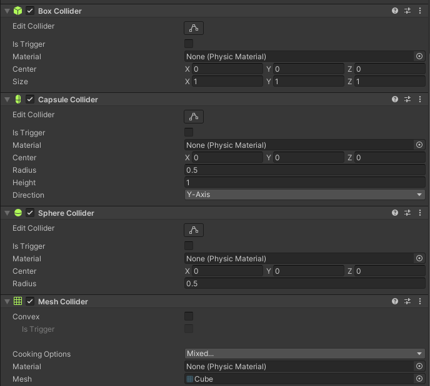The height and width of the screenshot is (386, 430).
Task: Click Box Collider Size Z field
Action: 390,82
